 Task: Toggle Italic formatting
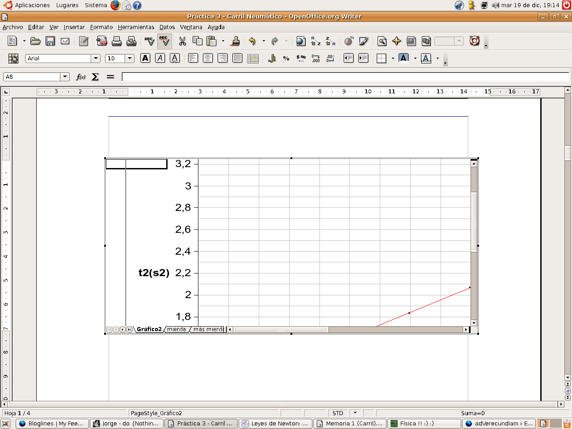(x=160, y=58)
